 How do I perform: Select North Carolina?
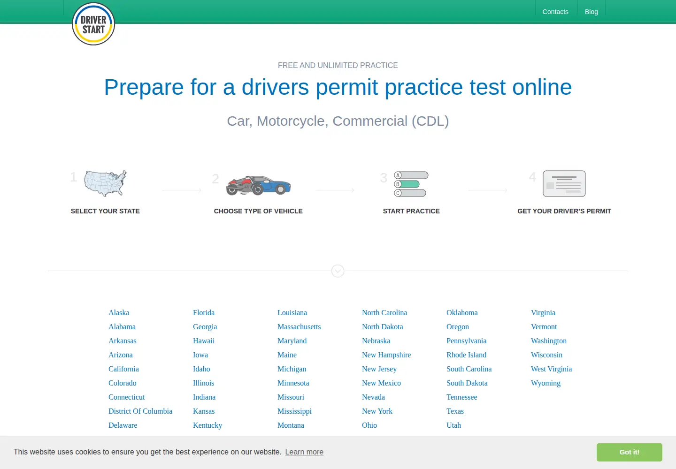pyautogui.click(x=384, y=313)
